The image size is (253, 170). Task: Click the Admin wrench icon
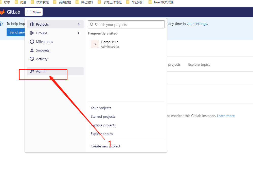point(32,71)
